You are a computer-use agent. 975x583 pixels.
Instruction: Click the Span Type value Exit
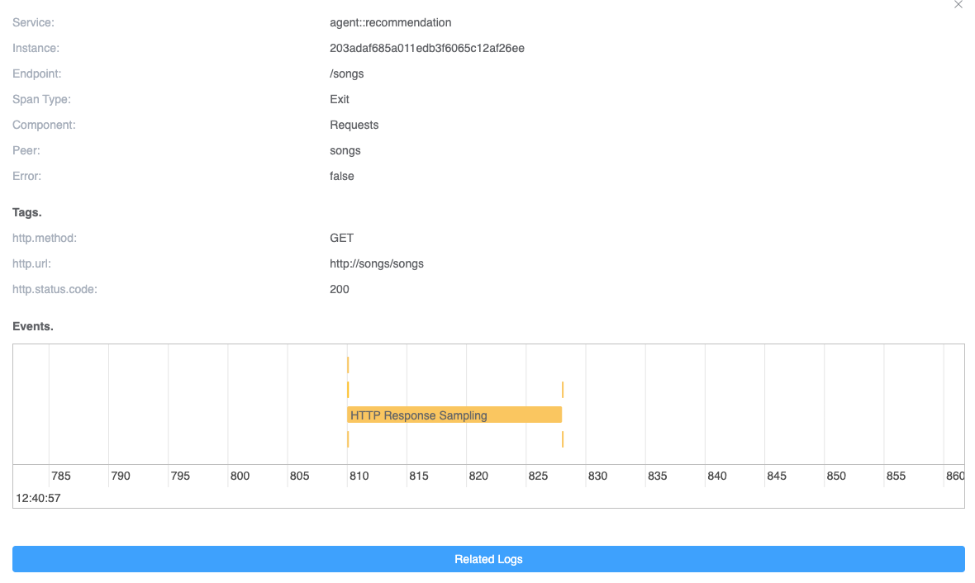point(339,99)
